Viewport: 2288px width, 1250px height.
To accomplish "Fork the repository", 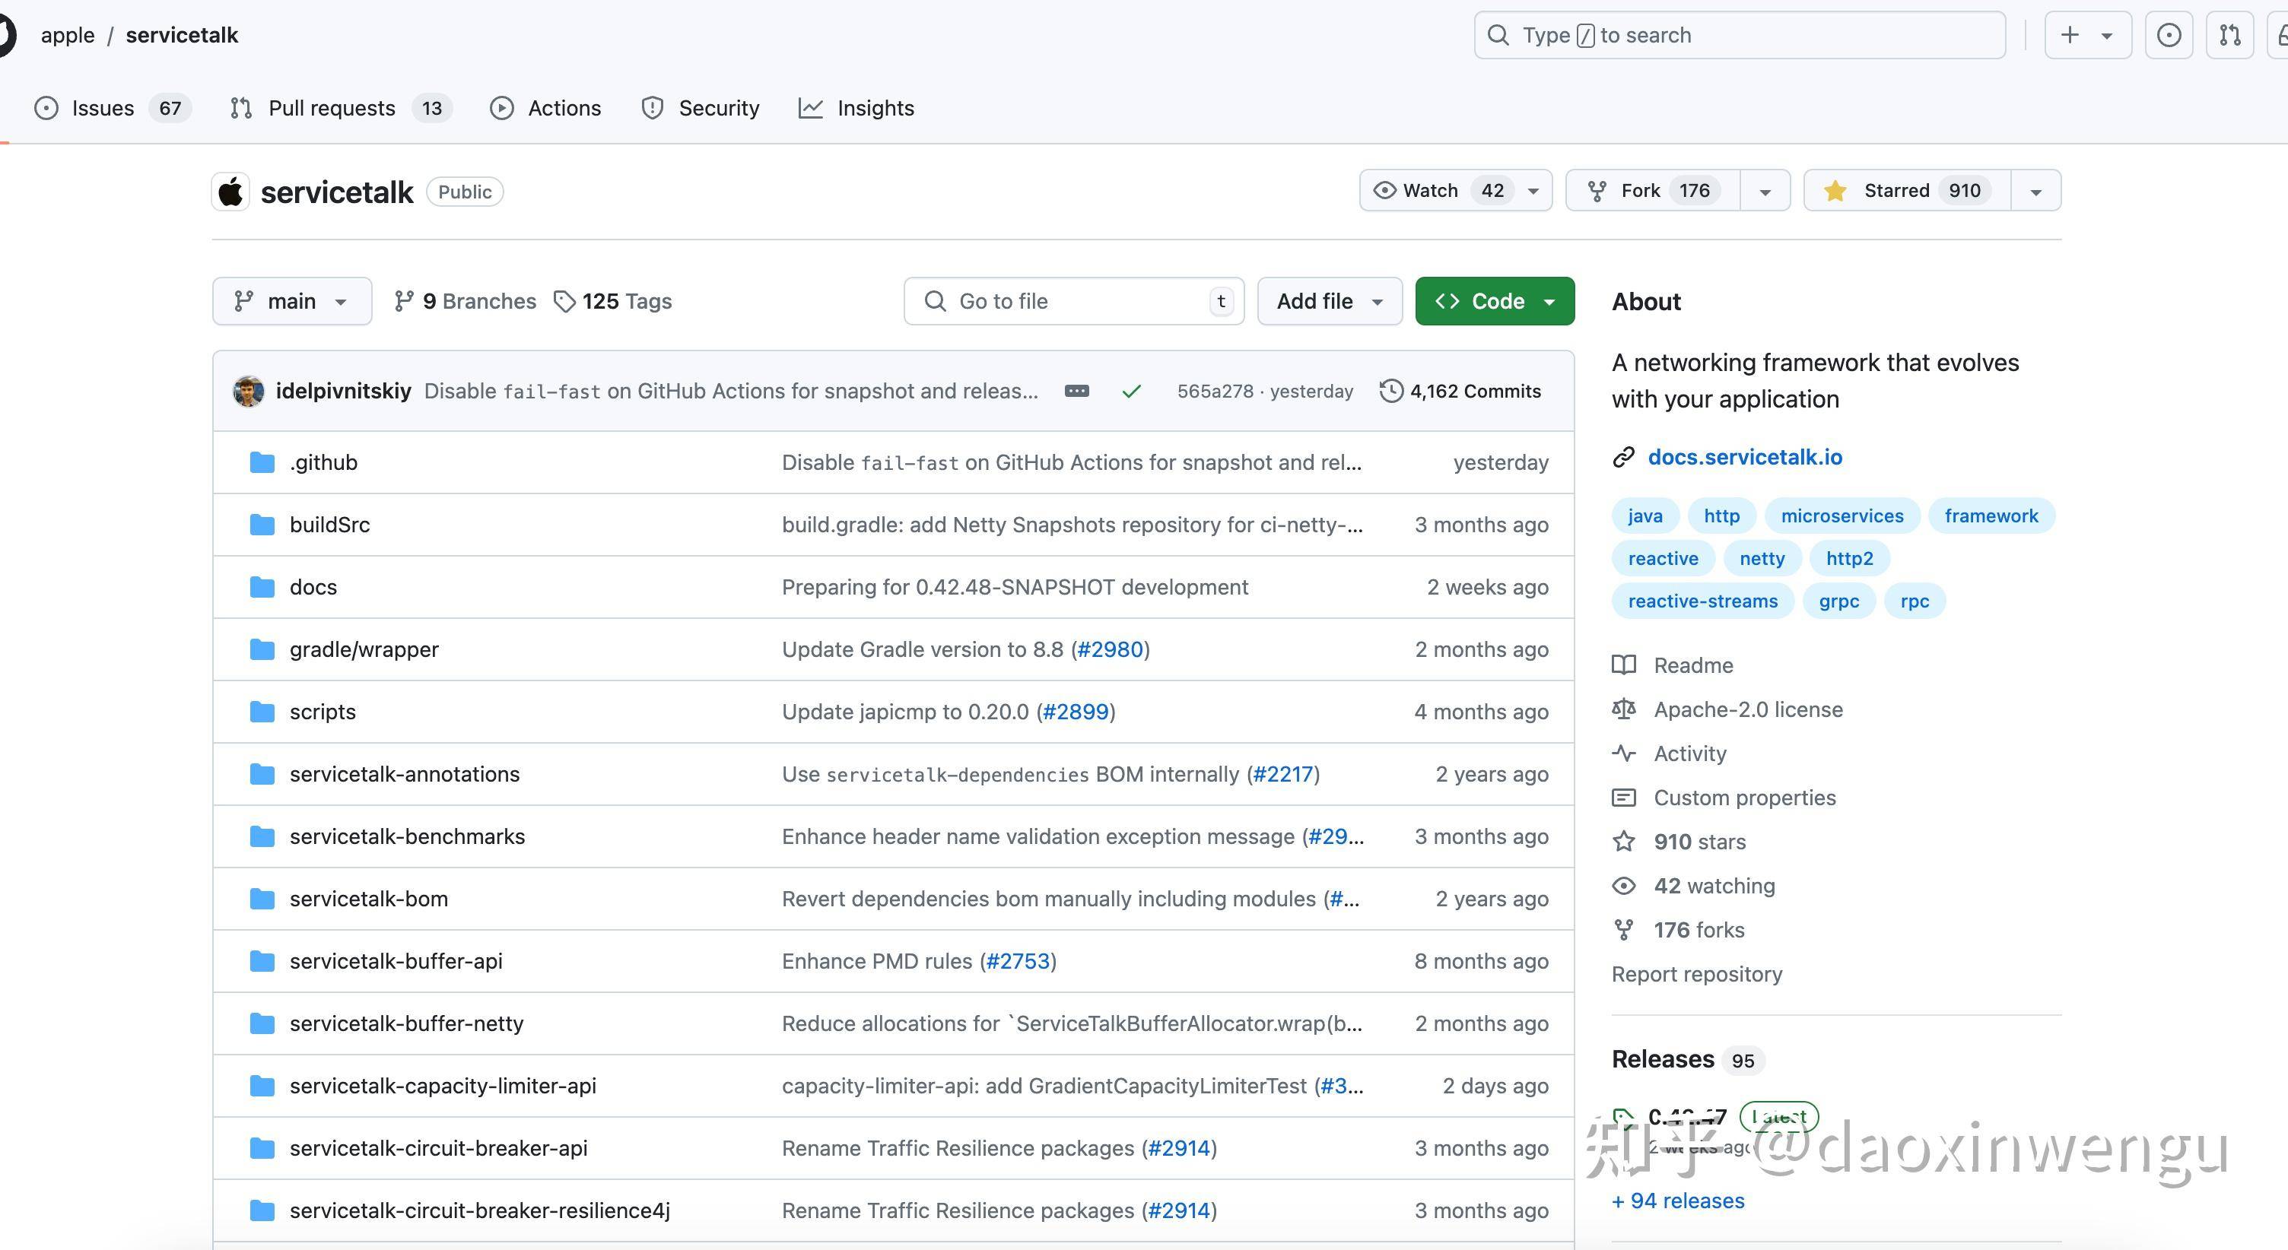I will point(1652,191).
